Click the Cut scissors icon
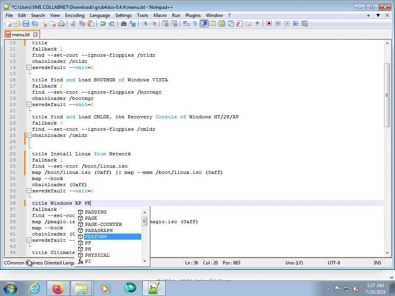 click(73, 24)
